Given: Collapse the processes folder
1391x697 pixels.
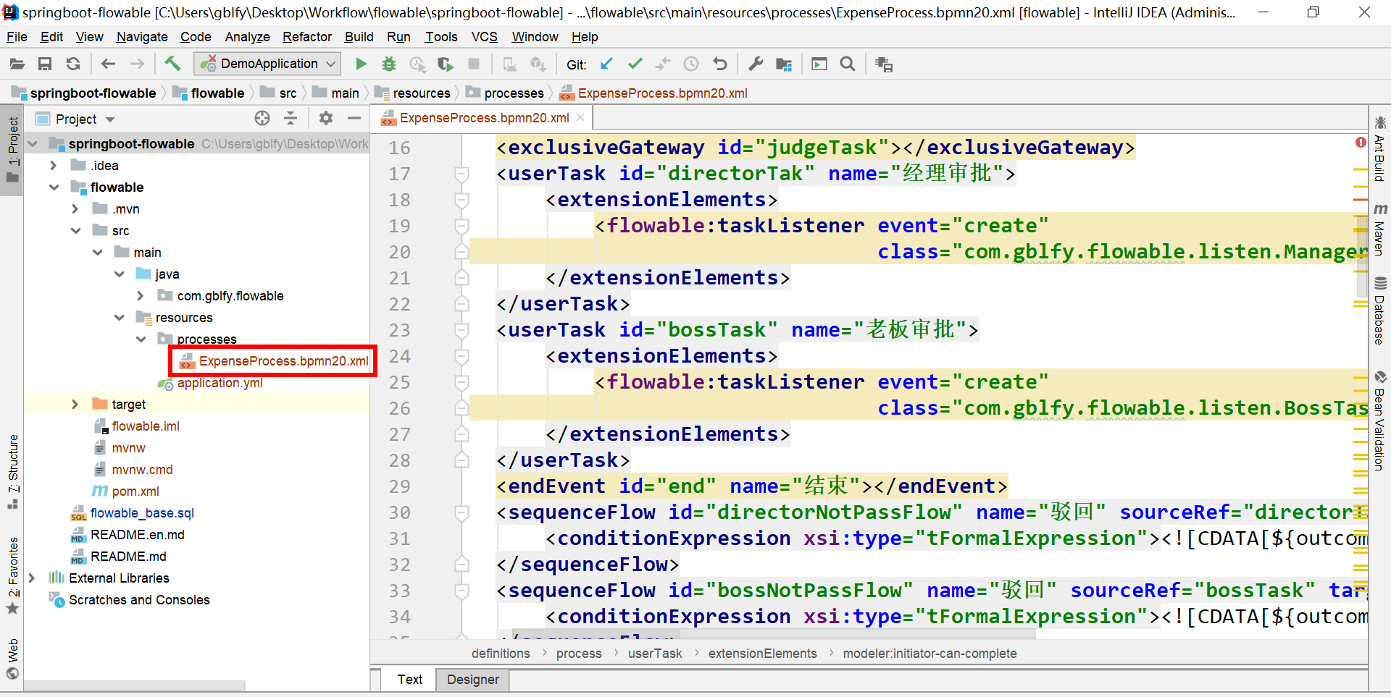Looking at the screenshot, I should [141, 339].
